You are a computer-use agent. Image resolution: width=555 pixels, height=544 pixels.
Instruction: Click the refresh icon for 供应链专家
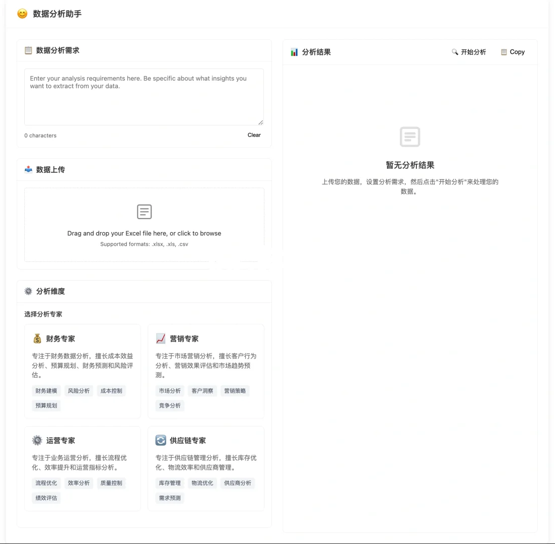pyautogui.click(x=161, y=440)
